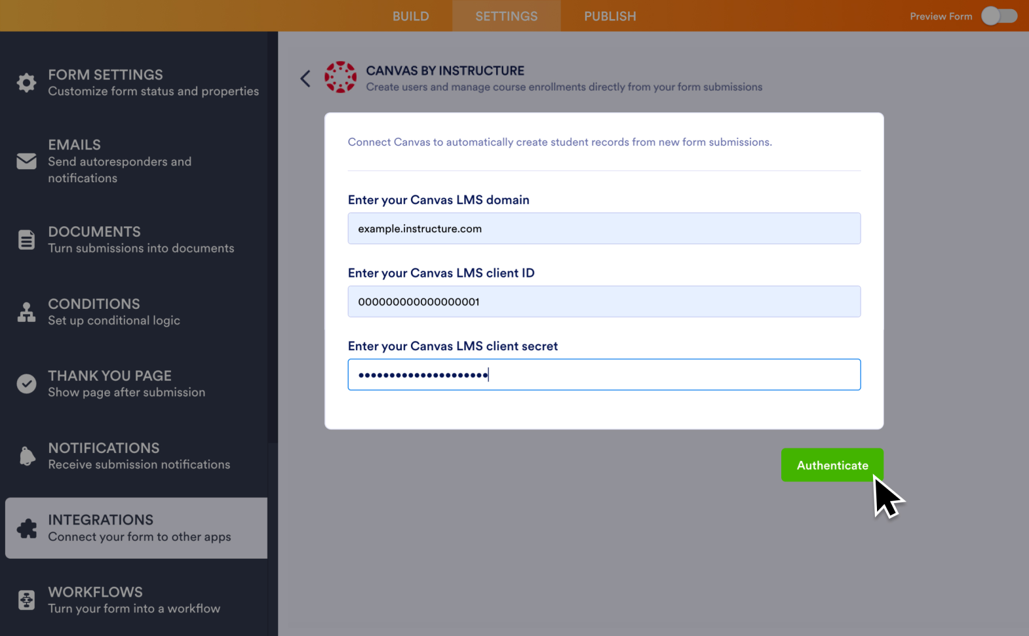Click 'Connect your form to other apps' text

140,537
